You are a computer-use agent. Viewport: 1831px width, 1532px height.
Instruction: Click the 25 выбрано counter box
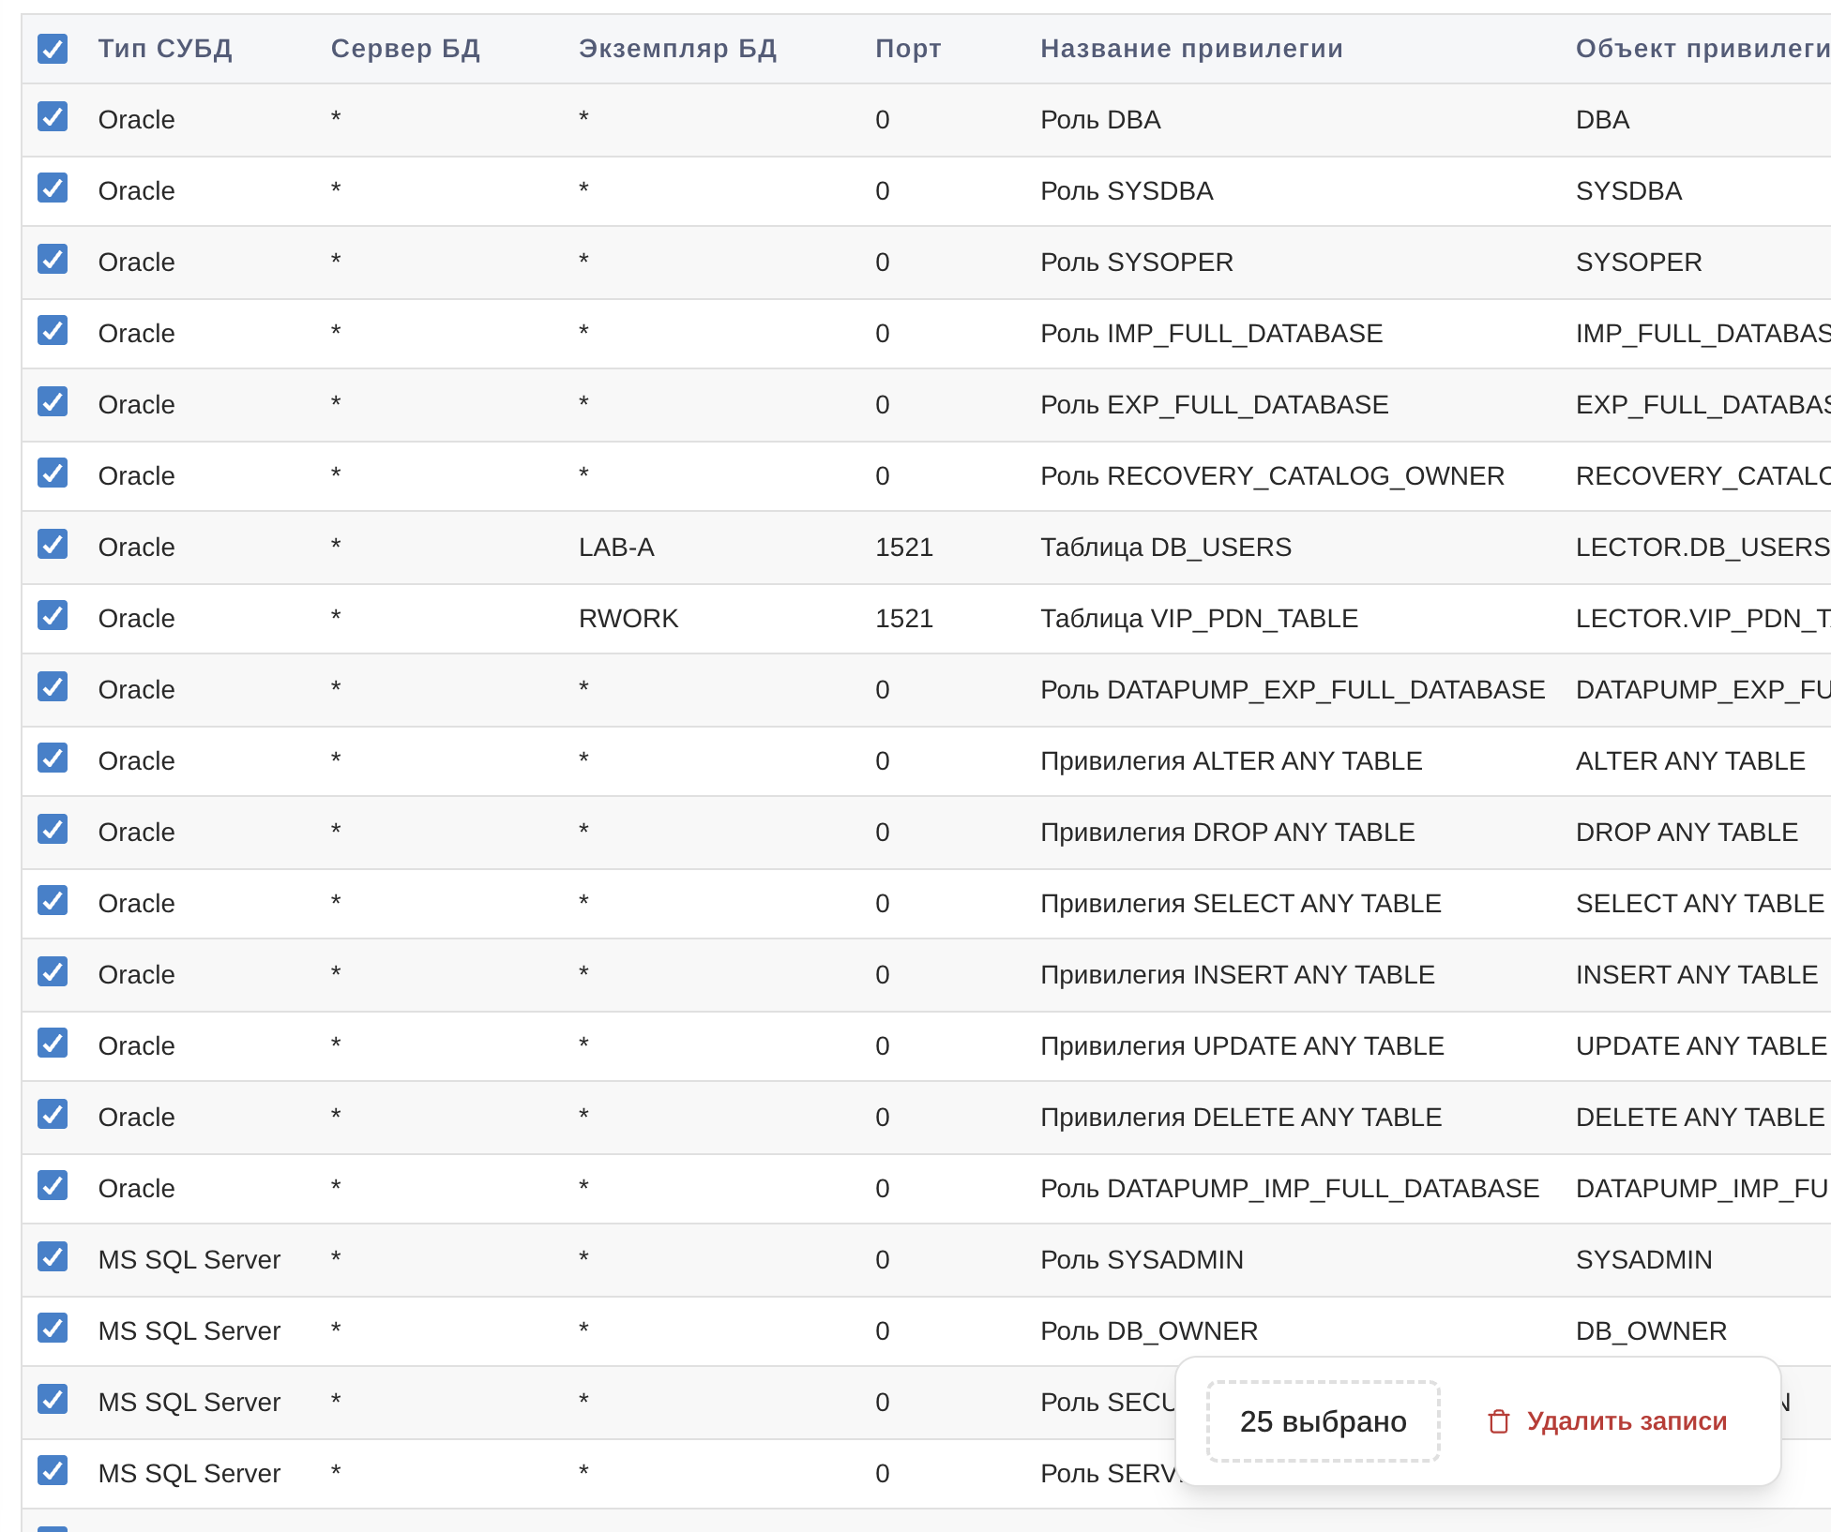[x=1323, y=1421]
